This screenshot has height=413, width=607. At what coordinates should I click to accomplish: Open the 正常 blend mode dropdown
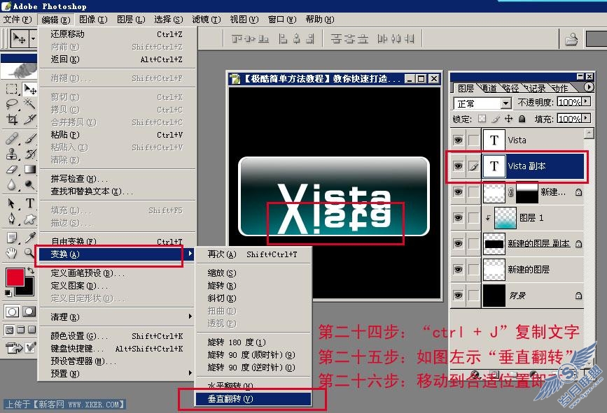tap(505, 103)
